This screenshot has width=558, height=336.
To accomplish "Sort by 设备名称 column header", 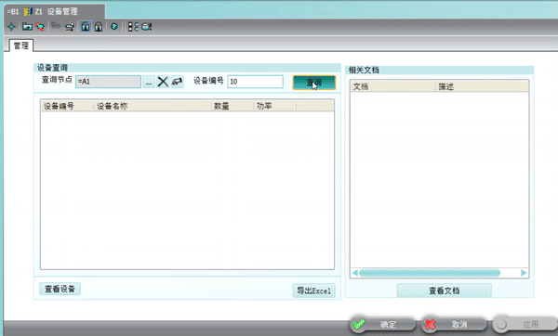I will tap(153, 106).
